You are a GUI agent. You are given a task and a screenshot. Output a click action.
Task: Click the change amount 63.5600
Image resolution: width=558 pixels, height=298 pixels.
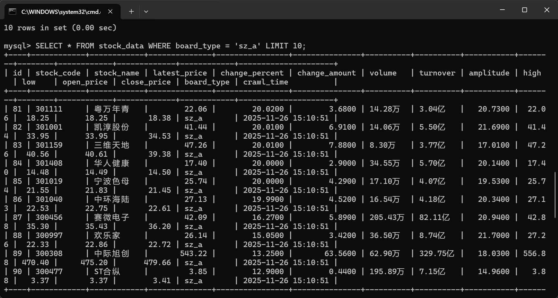pos(340,254)
